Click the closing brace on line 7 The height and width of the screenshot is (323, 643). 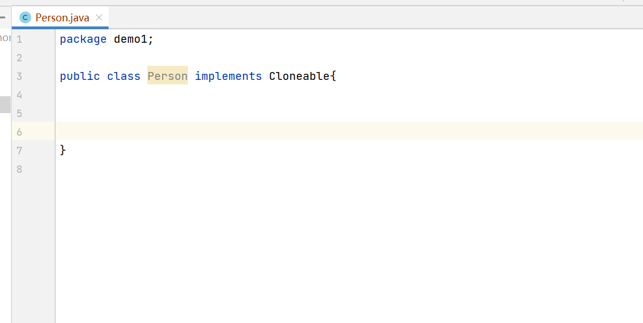coord(63,150)
